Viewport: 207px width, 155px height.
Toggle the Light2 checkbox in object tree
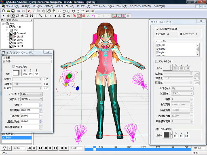click(x=11, y=40)
